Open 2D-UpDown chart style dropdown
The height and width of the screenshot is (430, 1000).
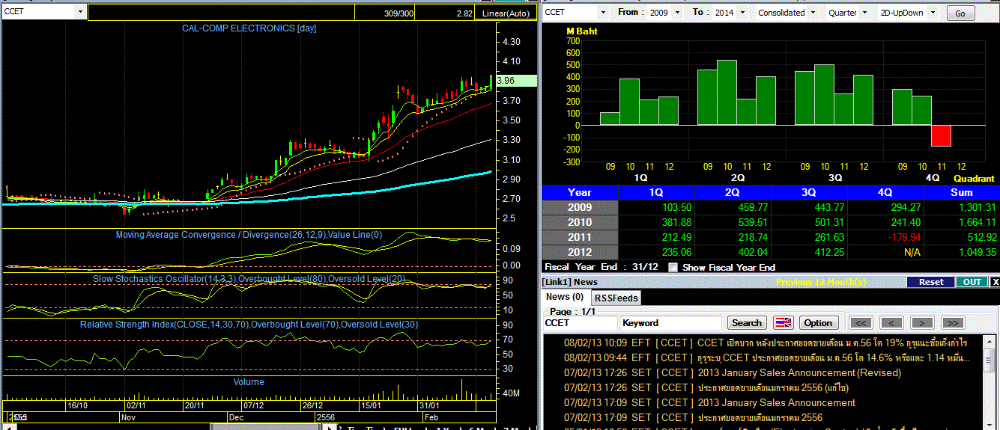pyautogui.click(x=934, y=13)
